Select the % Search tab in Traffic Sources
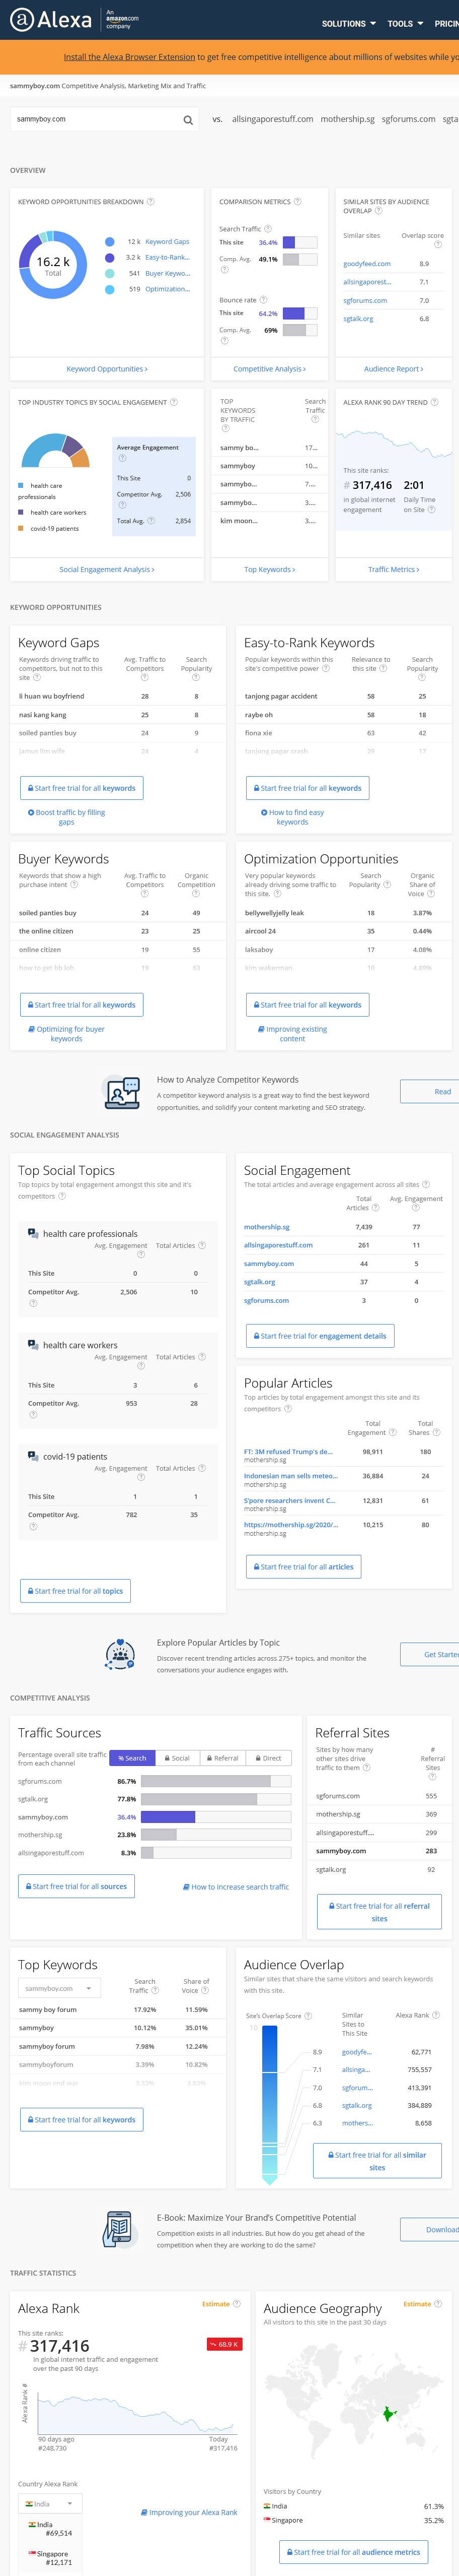Screen dimensions: 459x2576 (x=132, y=1757)
